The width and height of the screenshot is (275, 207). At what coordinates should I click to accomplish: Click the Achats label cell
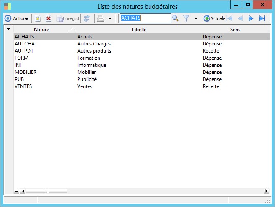click(85, 37)
